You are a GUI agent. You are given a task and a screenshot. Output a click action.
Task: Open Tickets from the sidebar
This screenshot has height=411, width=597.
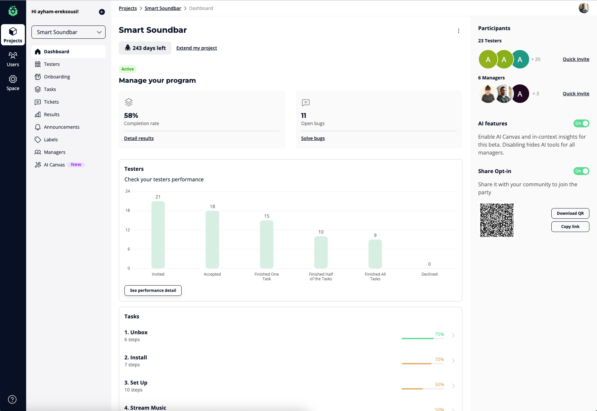pyautogui.click(x=51, y=102)
